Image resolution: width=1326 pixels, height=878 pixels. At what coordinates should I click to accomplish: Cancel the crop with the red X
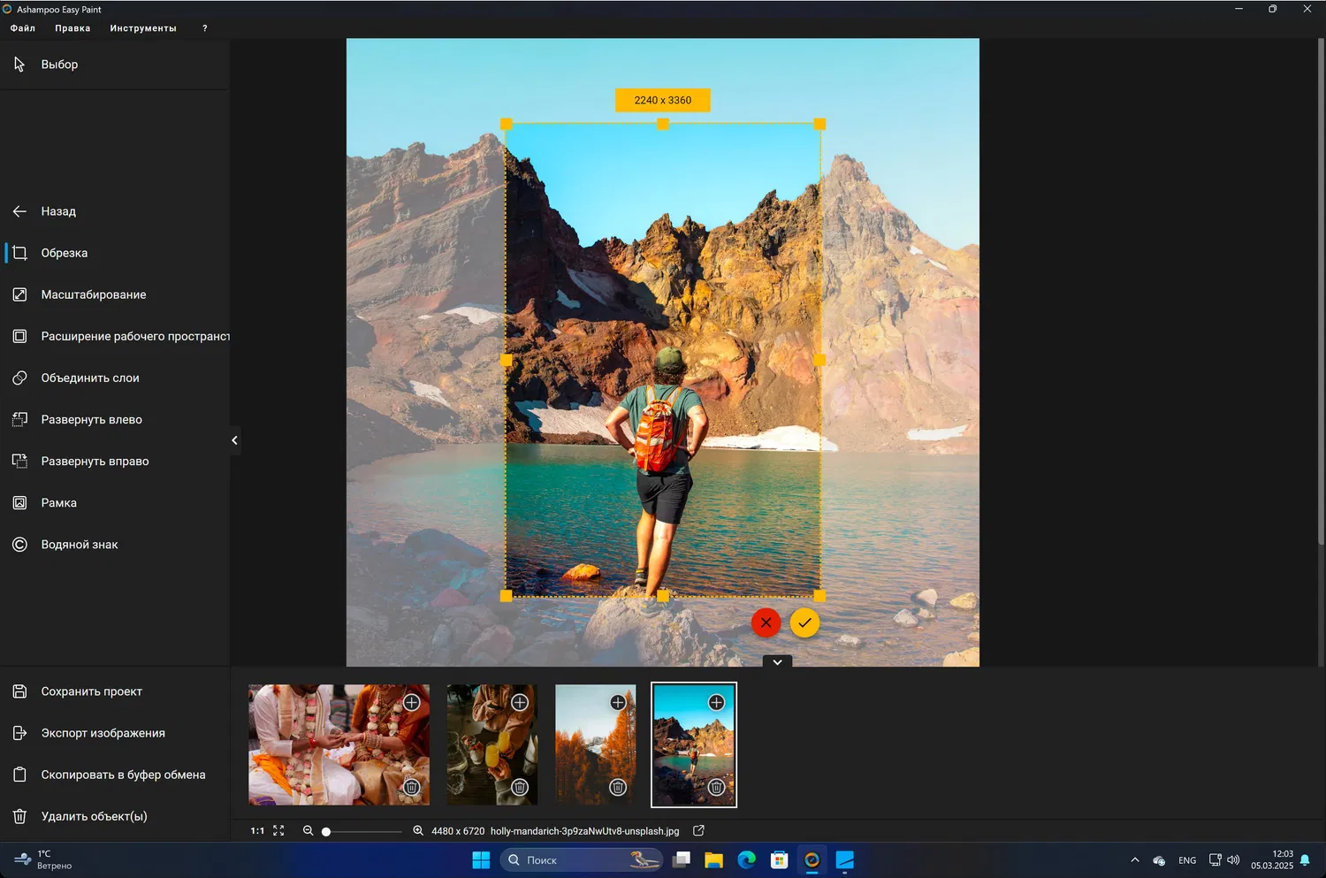[766, 622]
